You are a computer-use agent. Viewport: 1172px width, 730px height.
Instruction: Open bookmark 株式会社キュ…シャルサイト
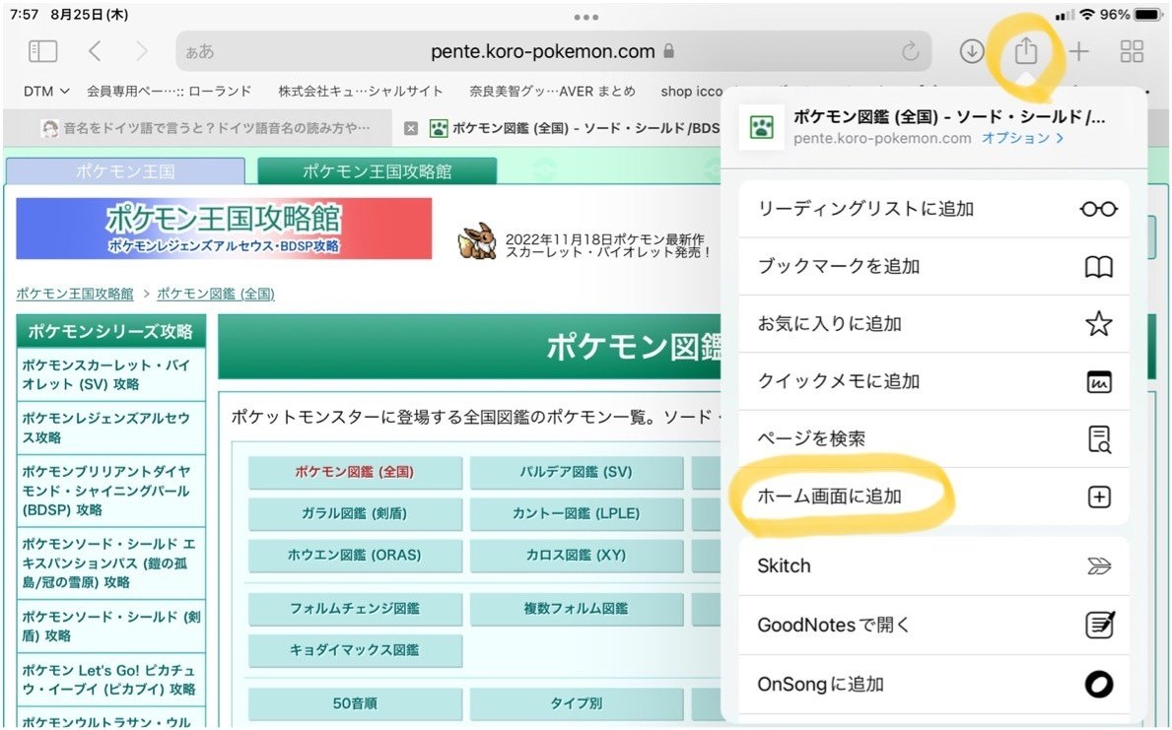(x=360, y=92)
